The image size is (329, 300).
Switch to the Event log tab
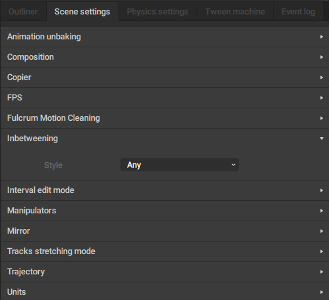click(298, 12)
